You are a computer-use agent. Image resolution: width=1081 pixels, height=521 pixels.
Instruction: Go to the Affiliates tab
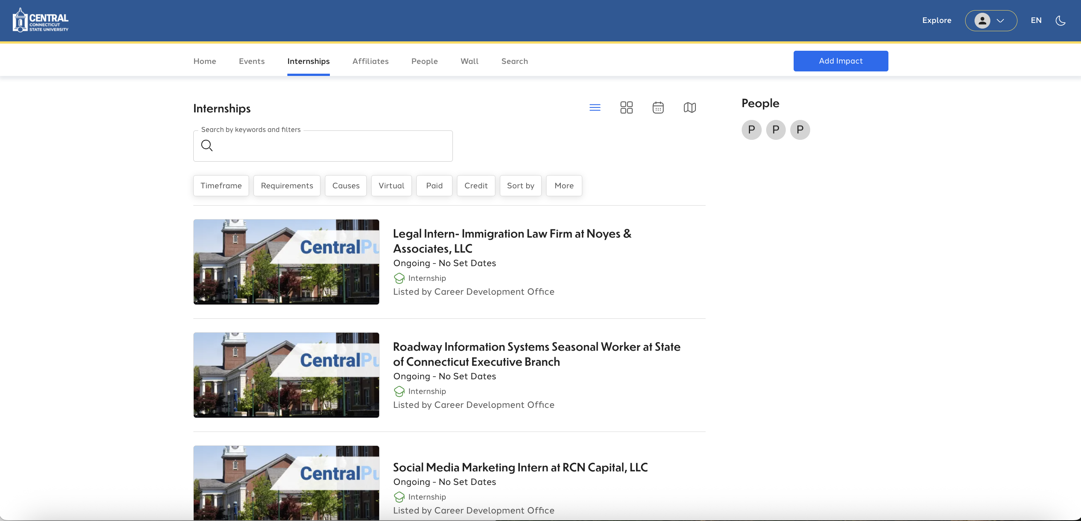(x=370, y=61)
